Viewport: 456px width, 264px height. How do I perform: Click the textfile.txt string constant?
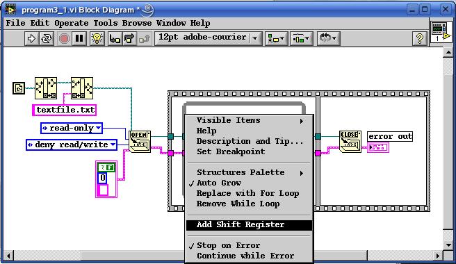click(x=65, y=110)
